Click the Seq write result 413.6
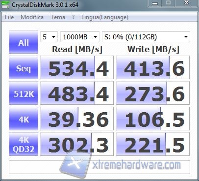This screenshot has height=181, width=199. tap(153, 67)
